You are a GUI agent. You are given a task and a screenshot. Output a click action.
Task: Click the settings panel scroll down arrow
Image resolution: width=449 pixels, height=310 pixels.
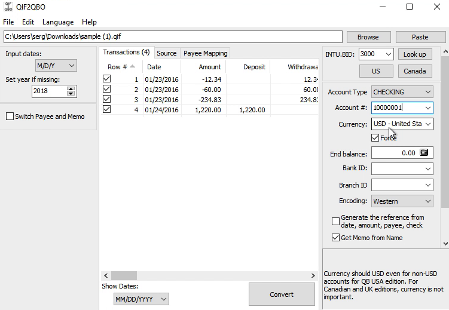click(x=445, y=244)
